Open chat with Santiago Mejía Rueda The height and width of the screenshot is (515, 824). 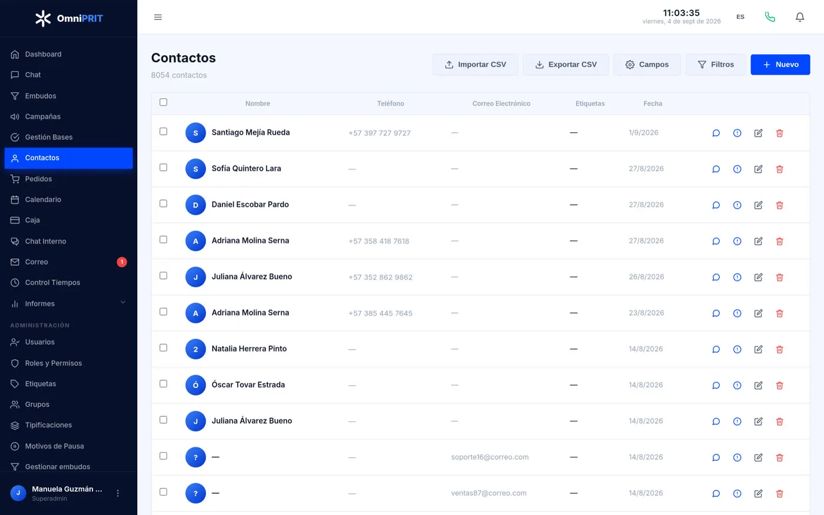(x=716, y=133)
